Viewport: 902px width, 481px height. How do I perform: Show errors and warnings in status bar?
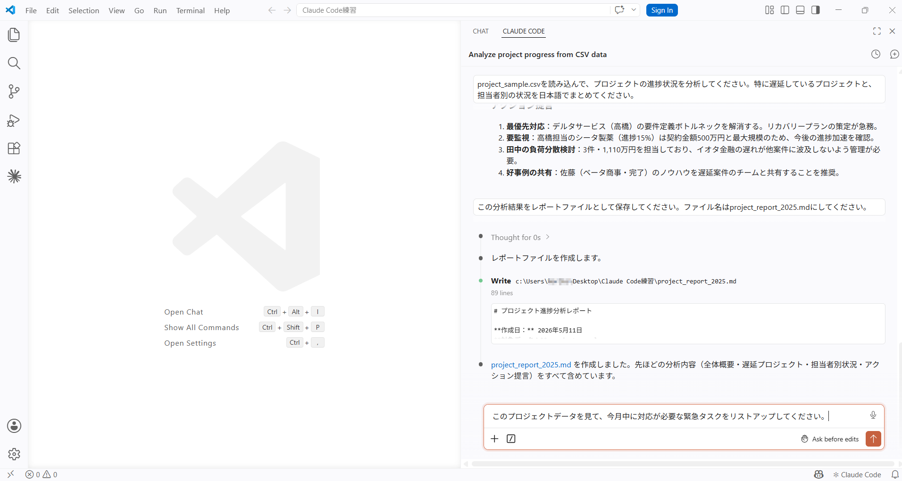coord(42,474)
